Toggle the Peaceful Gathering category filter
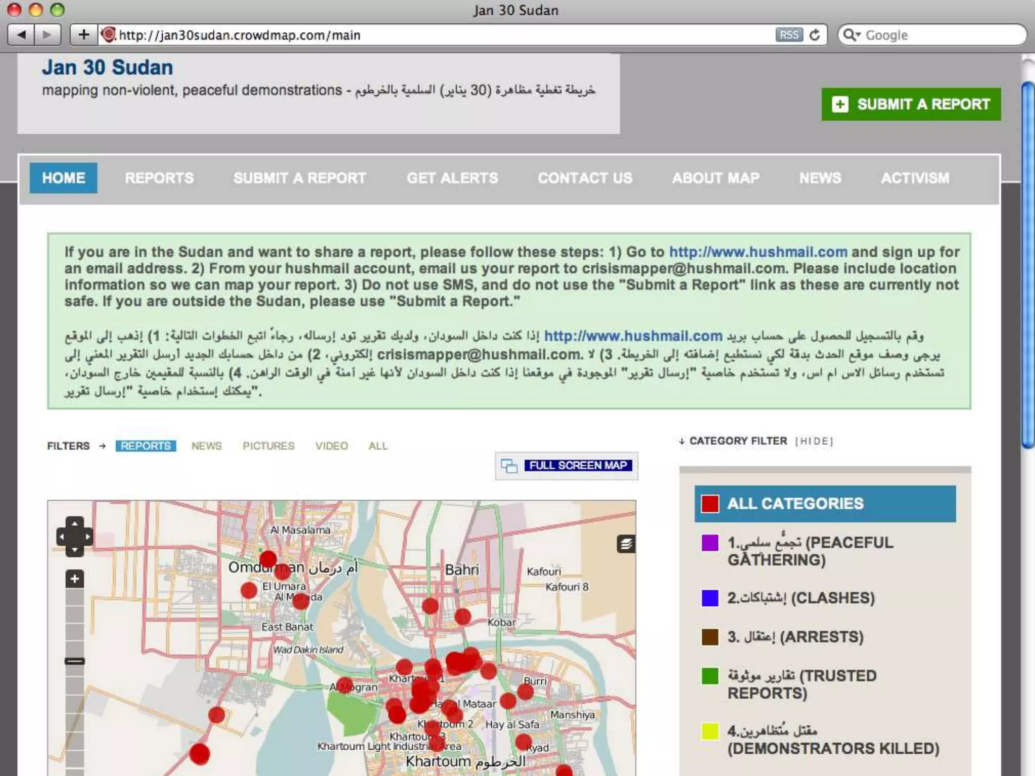The width and height of the screenshot is (1035, 776). click(810, 551)
